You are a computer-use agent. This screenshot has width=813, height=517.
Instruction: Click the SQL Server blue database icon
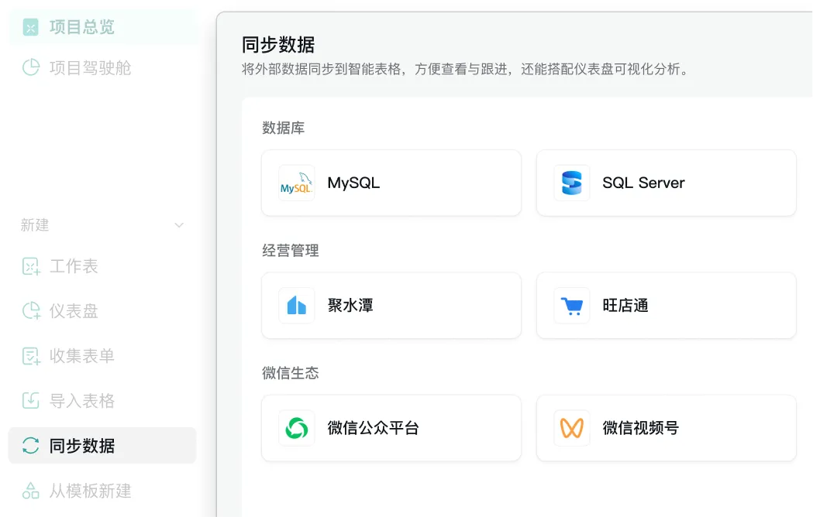tap(571, 183)
